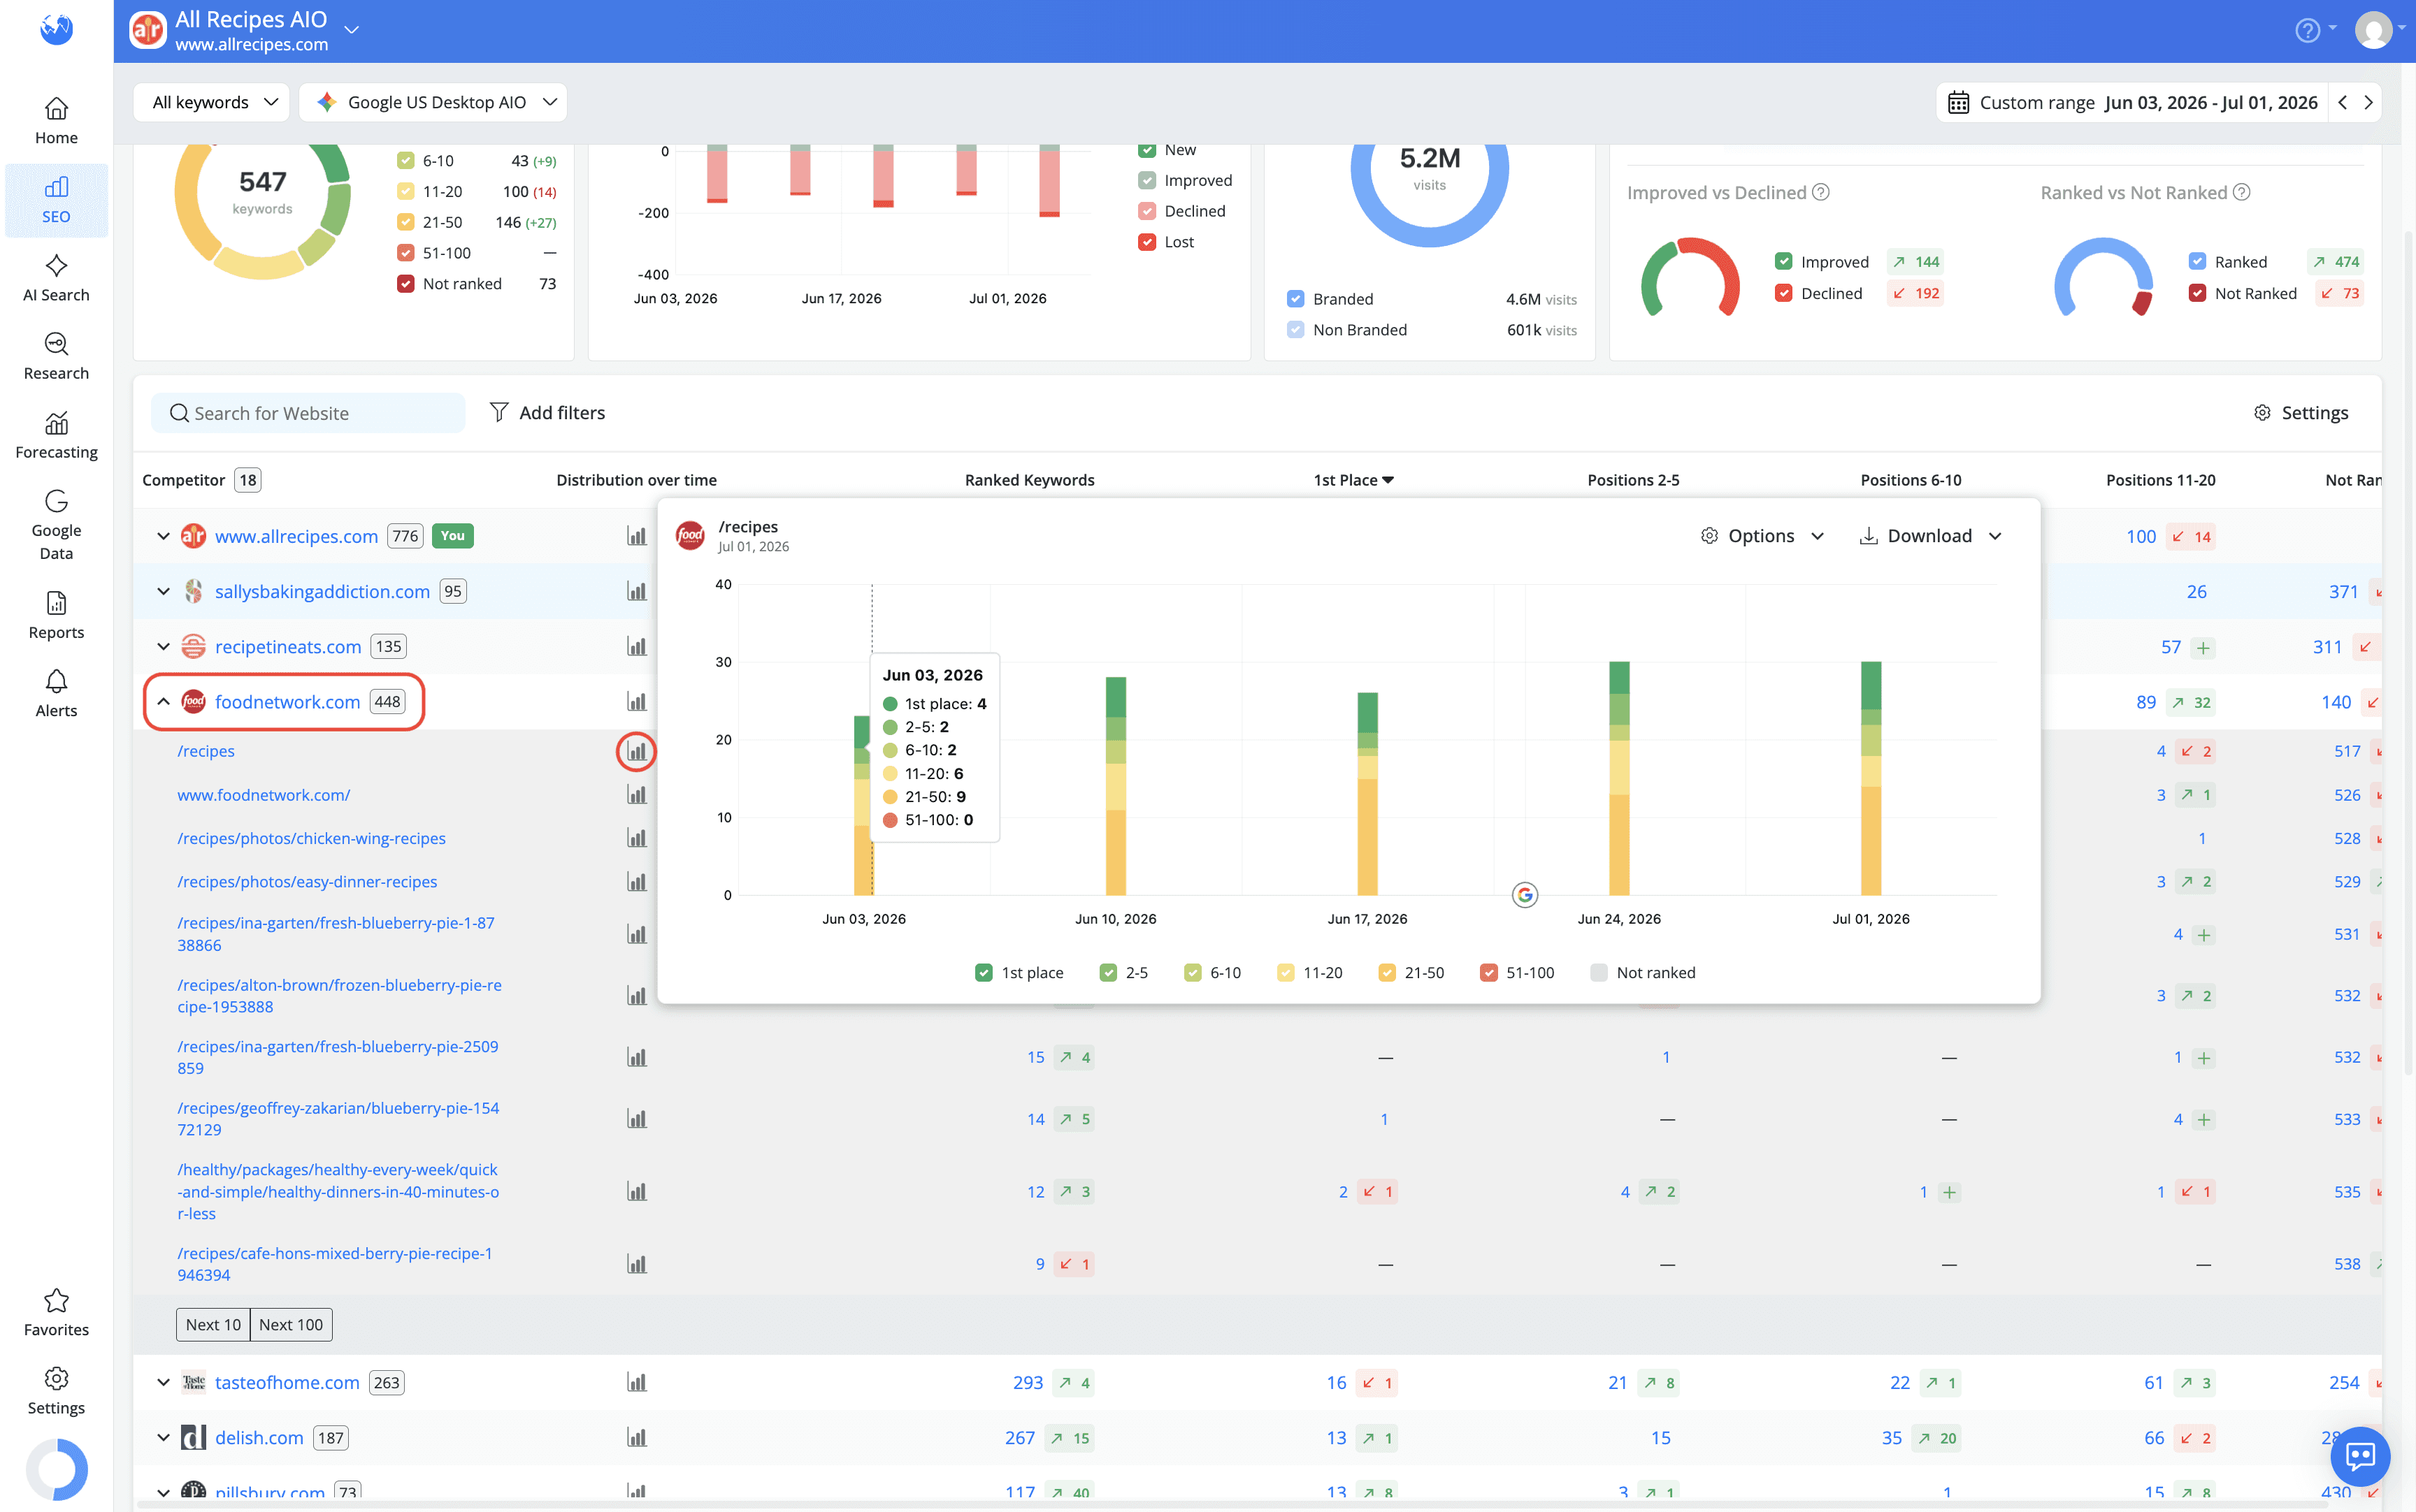2416x1512 pixels.
Task: Go to the previous date range
Action: (2342, 102)
